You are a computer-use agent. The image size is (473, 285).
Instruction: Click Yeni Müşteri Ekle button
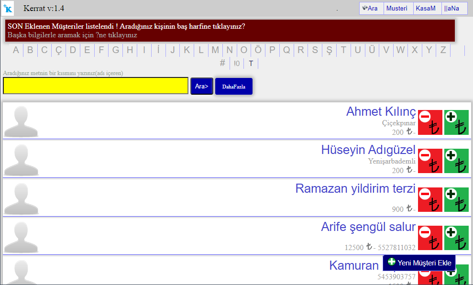pos(419,263)
